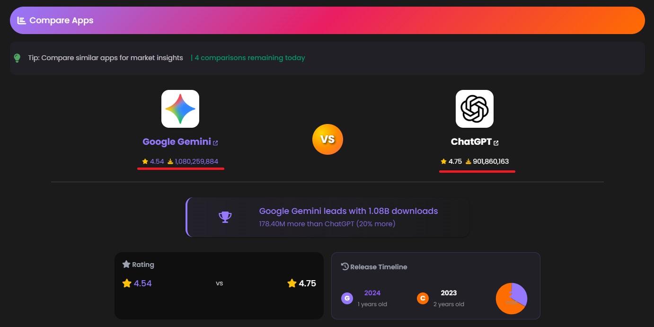Click the download icon next to 901,860,163
654x327 pixels.
click(x=468, y=162)
